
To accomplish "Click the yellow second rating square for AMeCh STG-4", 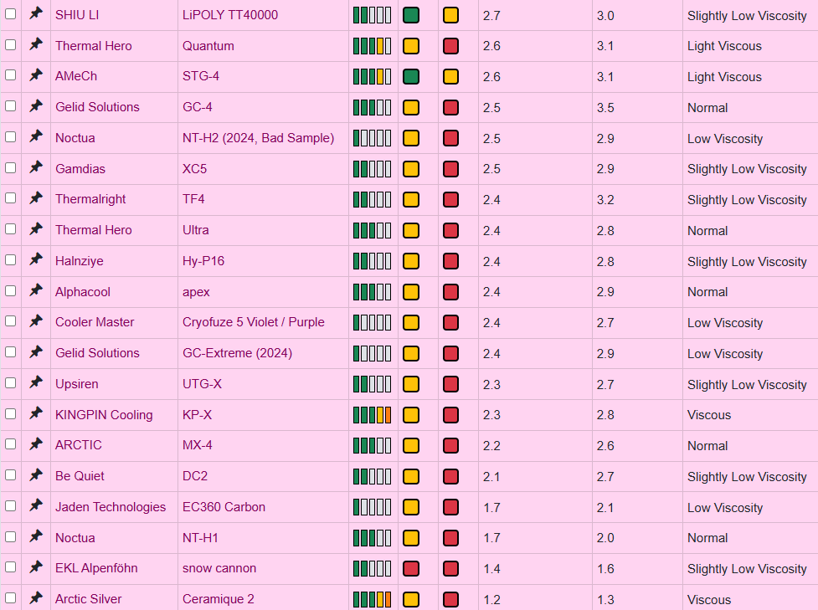I will tap(450, 77).
